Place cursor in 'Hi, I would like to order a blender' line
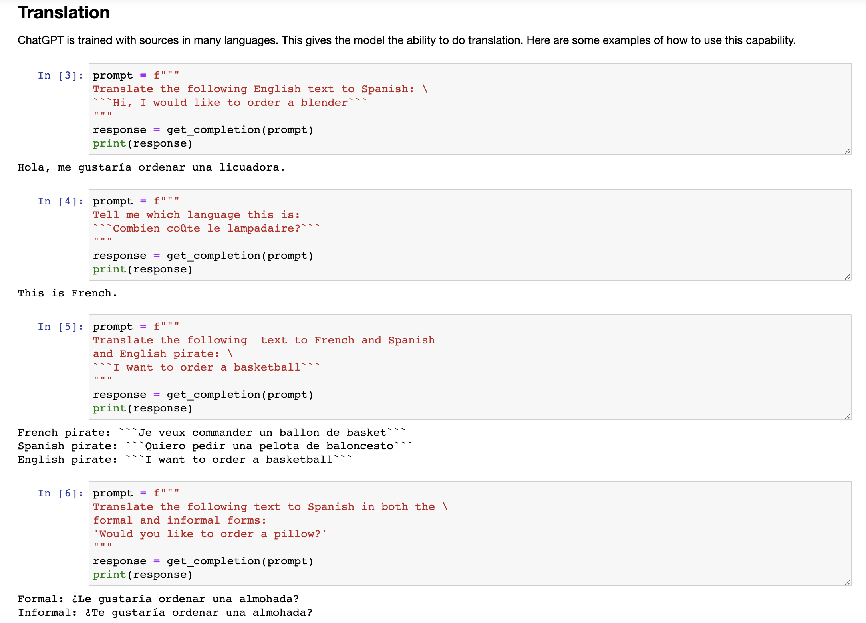This screenshot has width=866, height=623. [x=230, y=103]
